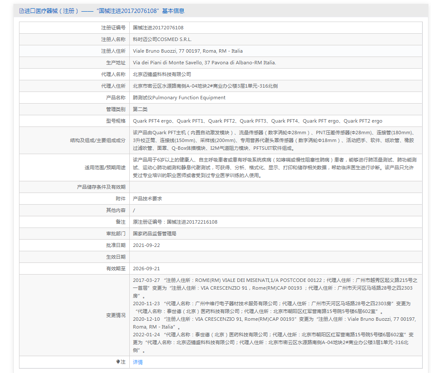Click the product name Pulmonary Function Equipment
This screenshot has height=373, width=431.
[x=179, y=98]
